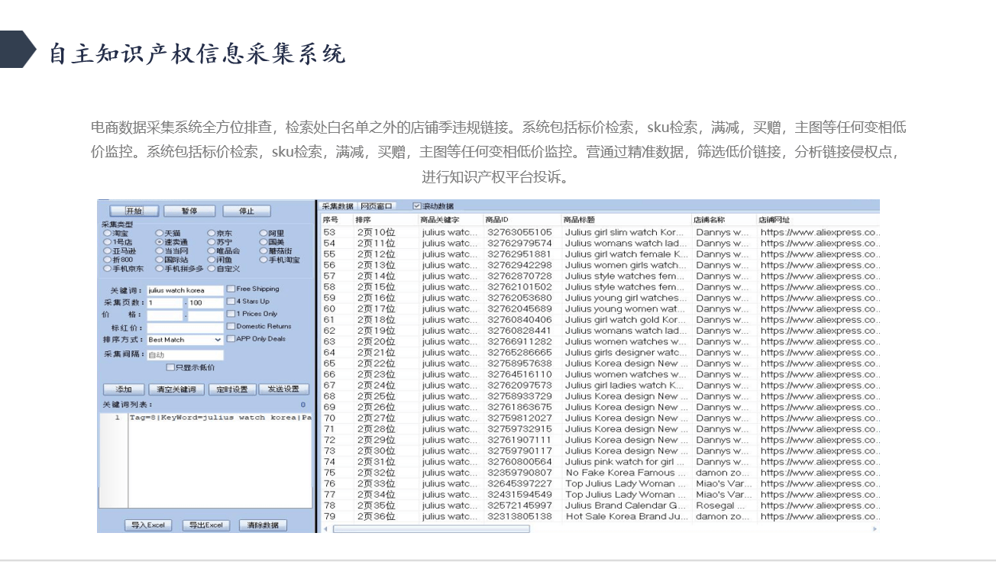Image resolution: width=996 pixels, height=562 pixels.
Task: Switch to the 网页窗口 tab
Action: pyautogui.click(x=377, y=206)
